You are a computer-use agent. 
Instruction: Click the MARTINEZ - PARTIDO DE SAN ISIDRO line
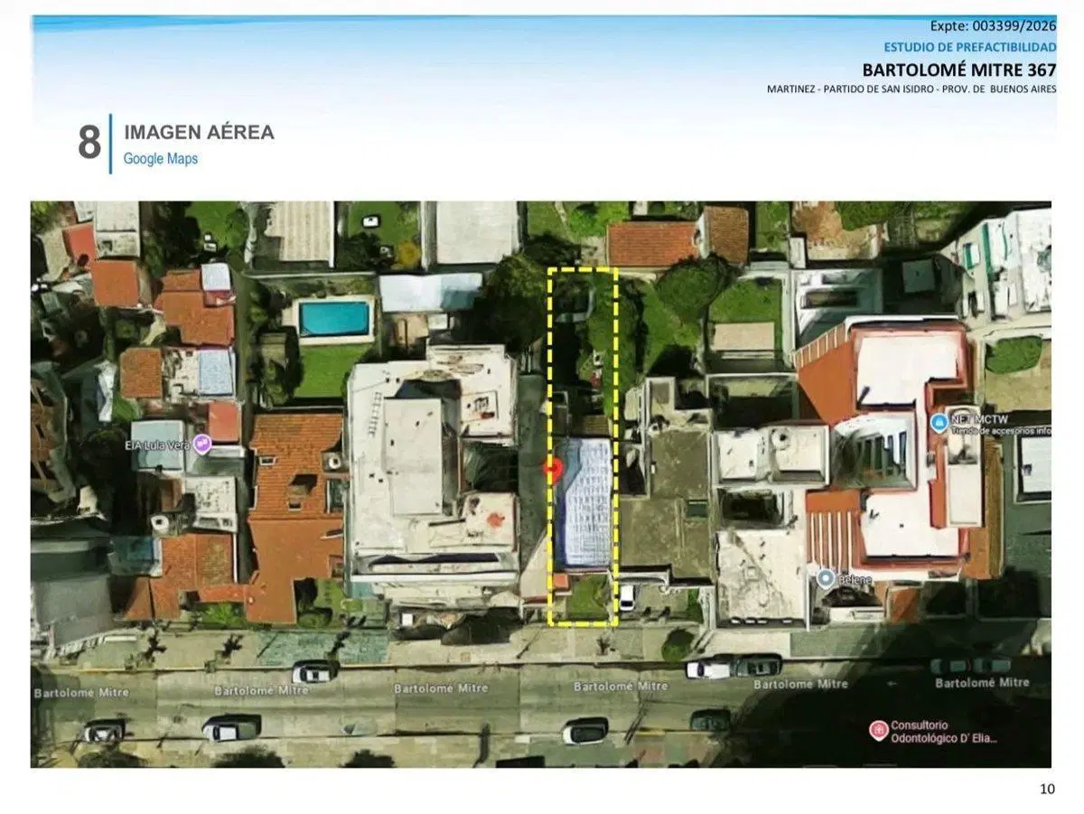pyautogui.click(x=911, y=89)
